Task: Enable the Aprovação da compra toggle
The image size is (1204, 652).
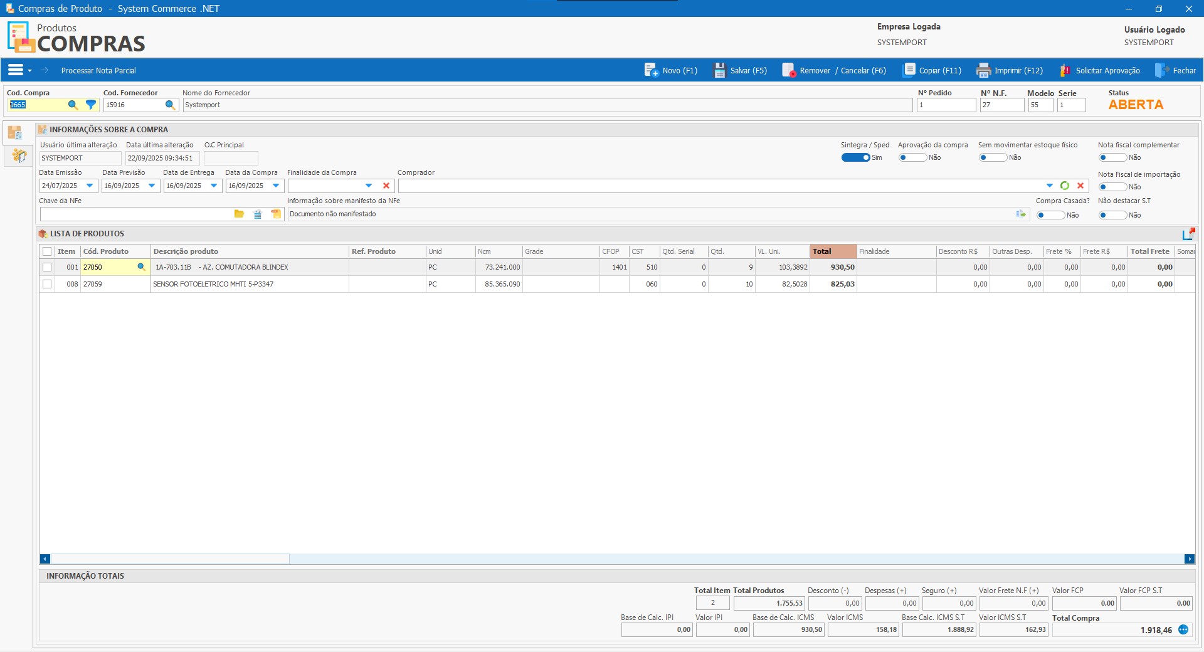Action: (912, 158)
